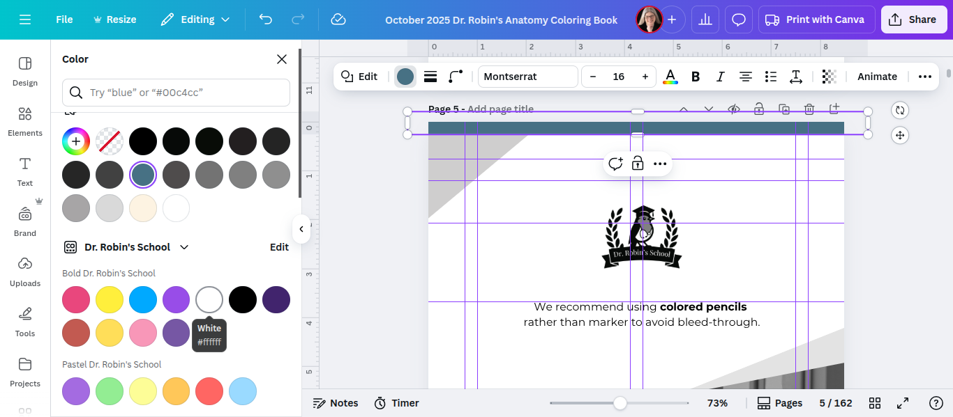The image size is (953, 417).
Task: Click the delete page trash icon
Action: pos(809,109)
